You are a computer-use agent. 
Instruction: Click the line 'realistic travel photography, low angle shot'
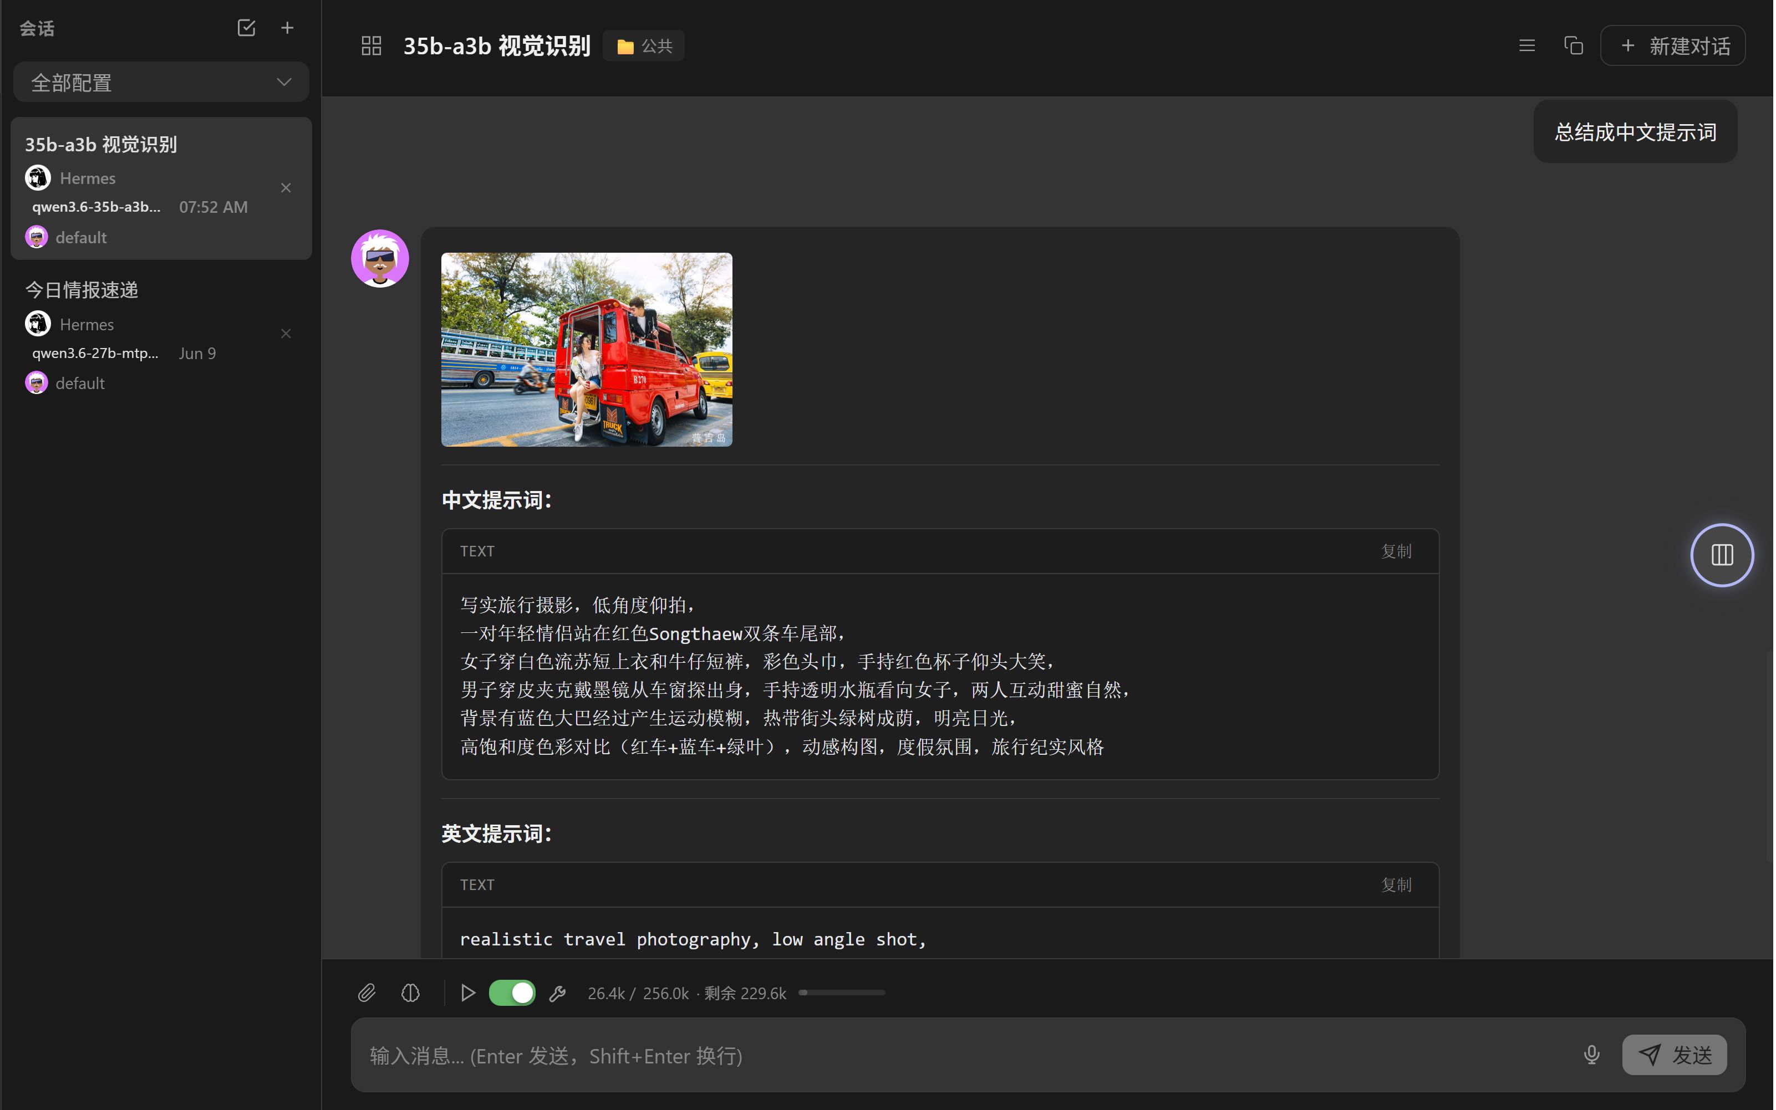tap(693, 939)
